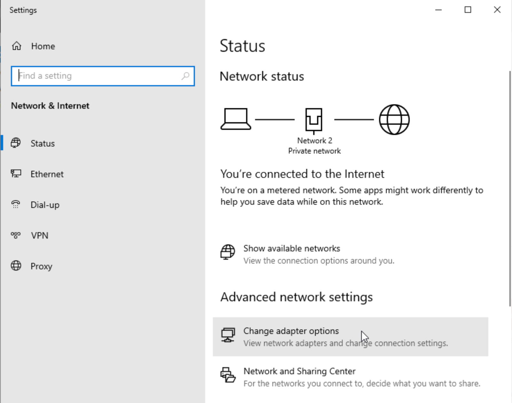Open the "Change adapter options" link
The width and height of the screenshot is (512, 403).
coord(291,331)
